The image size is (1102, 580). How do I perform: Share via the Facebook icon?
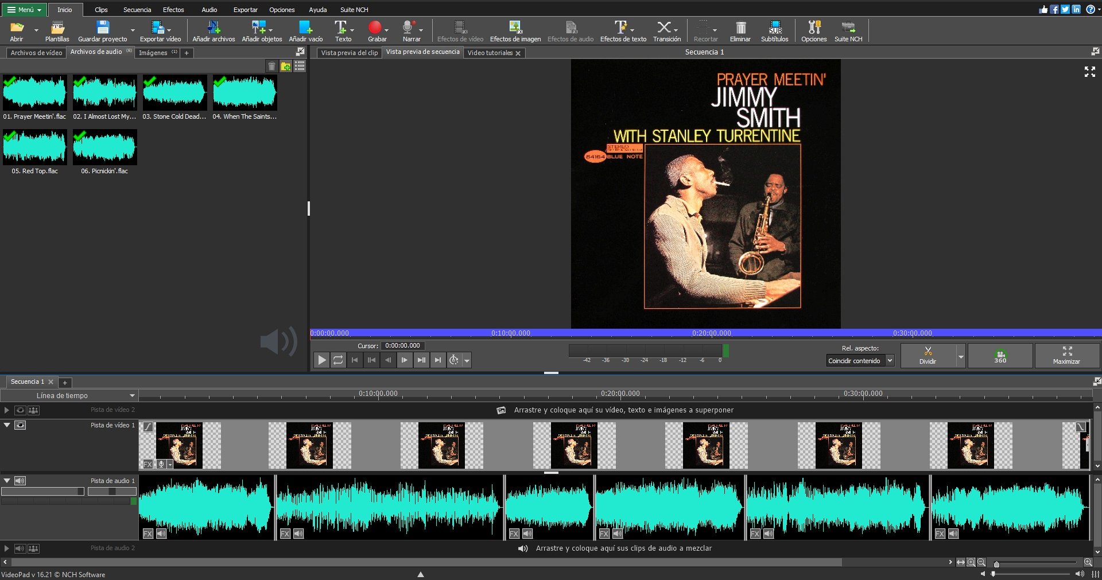[x=1054, y=9]
